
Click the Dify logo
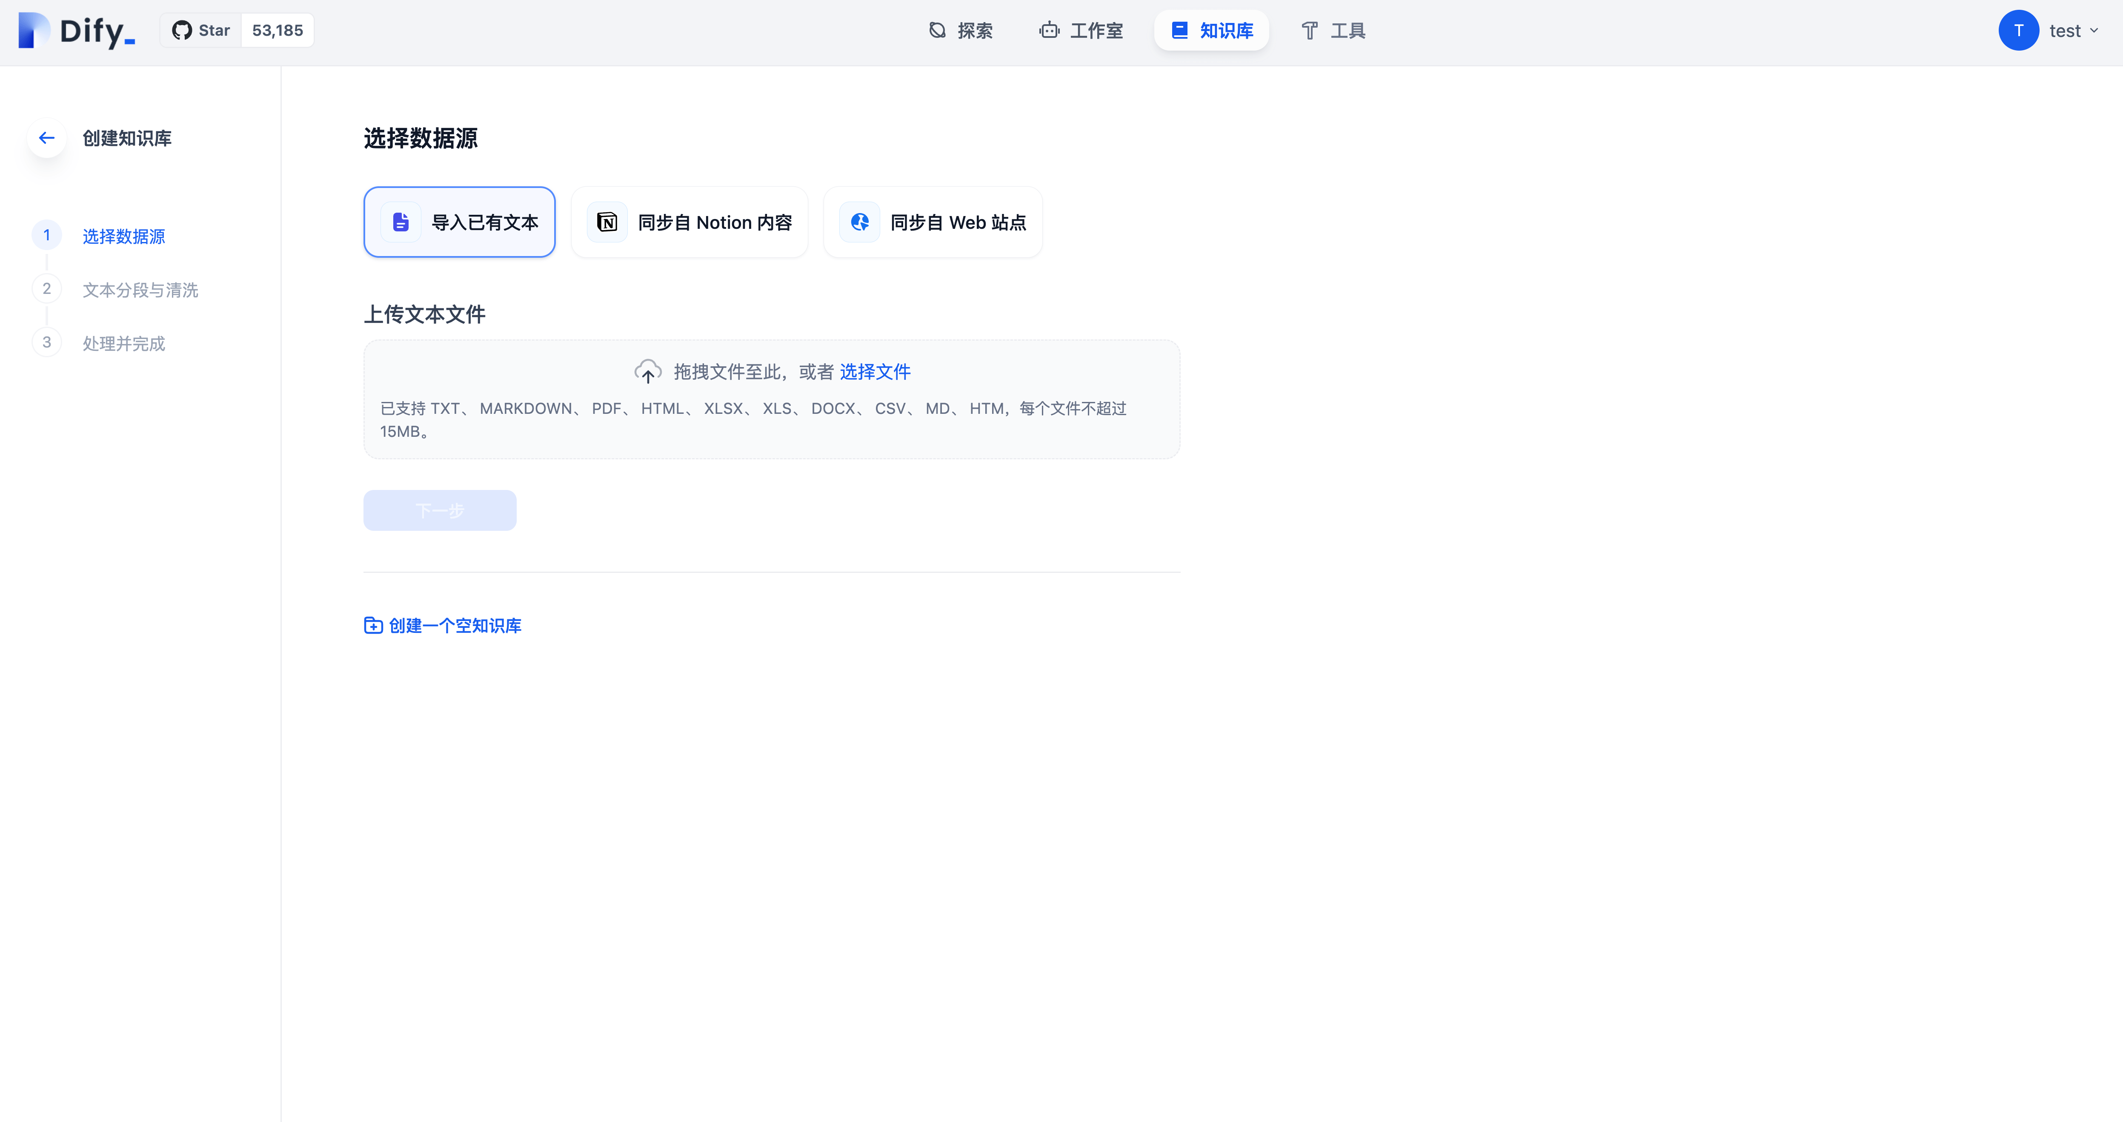pos(77,31)
